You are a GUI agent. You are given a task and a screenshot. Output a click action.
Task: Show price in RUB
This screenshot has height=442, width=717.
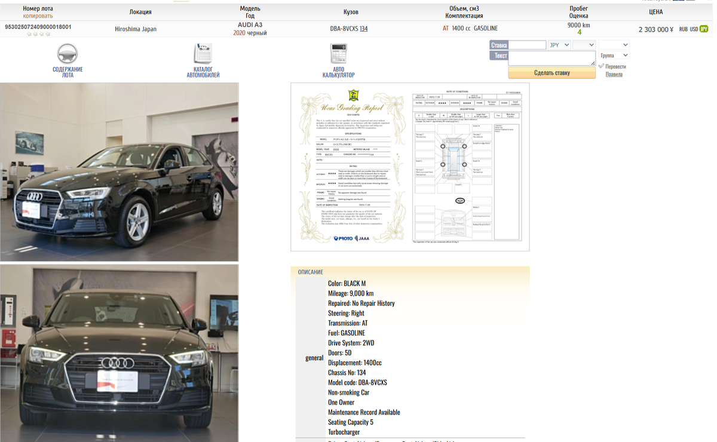pos(684,29)
